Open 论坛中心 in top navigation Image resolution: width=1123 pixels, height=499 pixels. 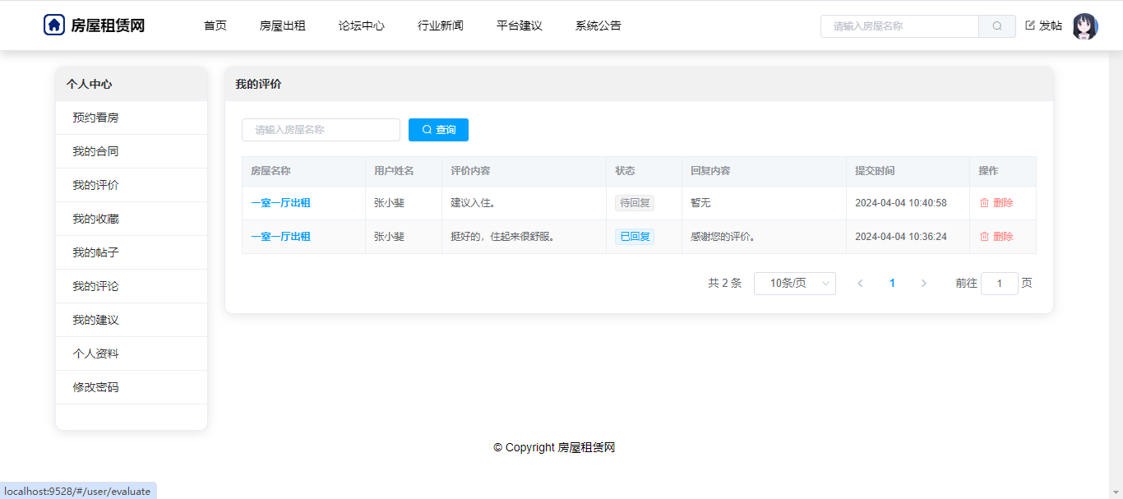pos(361,25)
